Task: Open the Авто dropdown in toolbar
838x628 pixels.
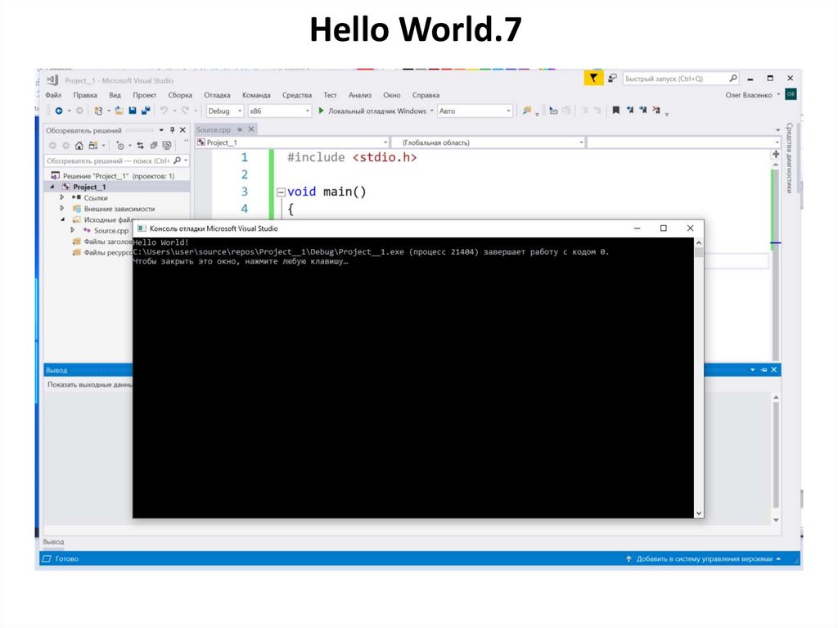Action: tap(475, 111)
